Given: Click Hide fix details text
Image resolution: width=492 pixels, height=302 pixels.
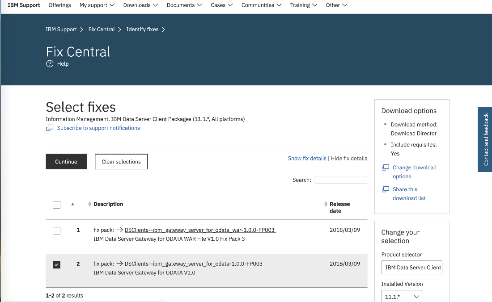Looking at the screenshot, I should point(349,159).
